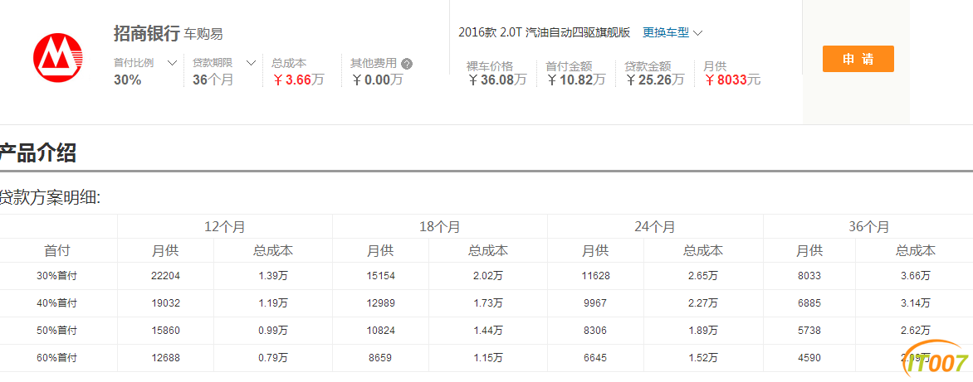The height and width of the screenshot is (382, 973).
Task: Click the monthly payment cell 8306
Action: pyautogui.click(x=595, y=331)
